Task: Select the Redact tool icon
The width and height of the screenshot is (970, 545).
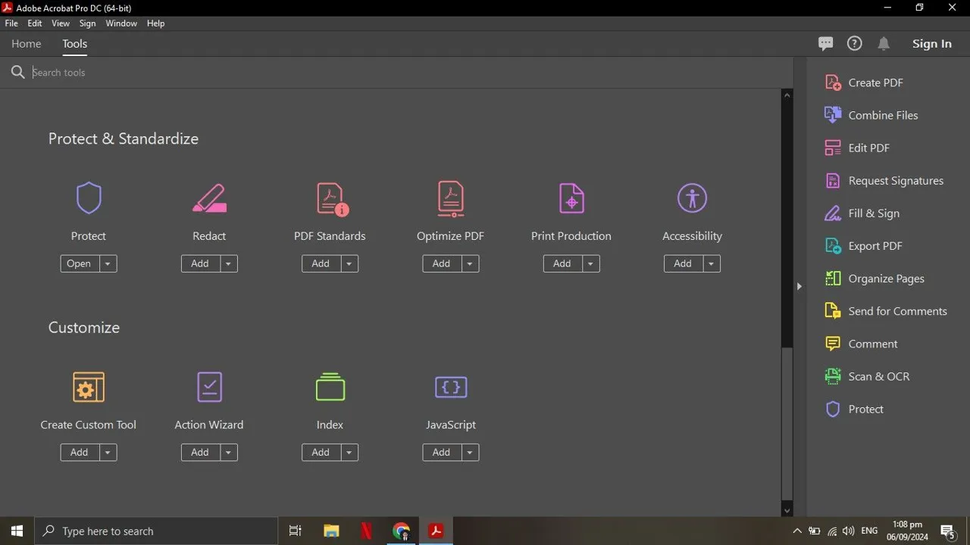Action: tap(209, 198)
